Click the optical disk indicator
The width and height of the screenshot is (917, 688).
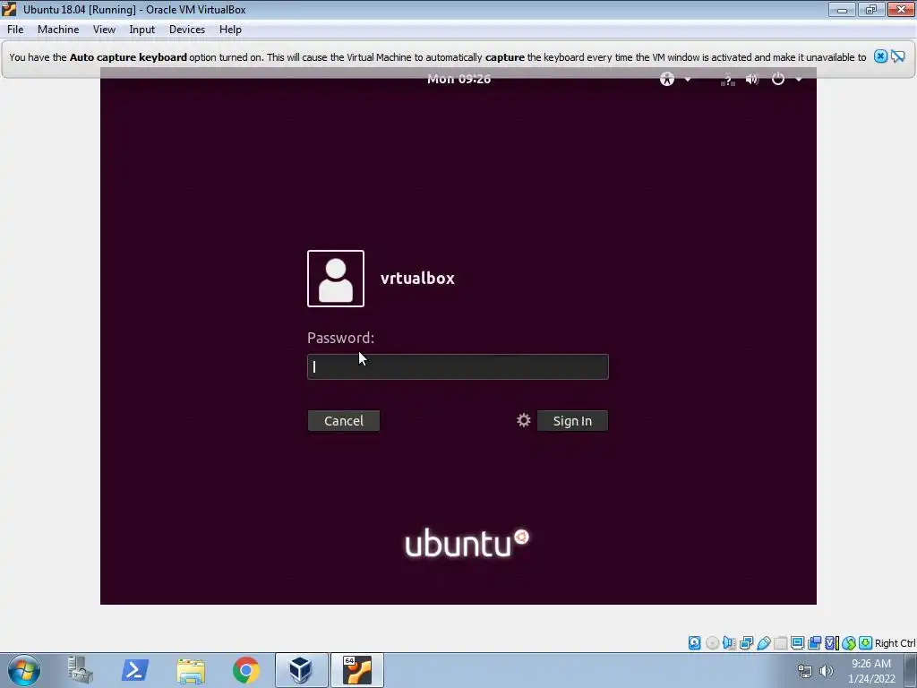(712, 643)
